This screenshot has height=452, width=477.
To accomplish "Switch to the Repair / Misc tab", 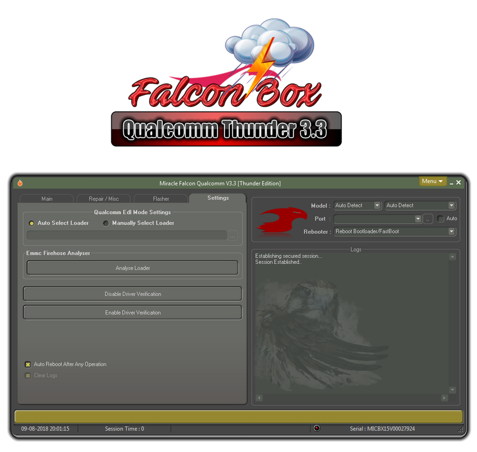I will pos(104,199).
